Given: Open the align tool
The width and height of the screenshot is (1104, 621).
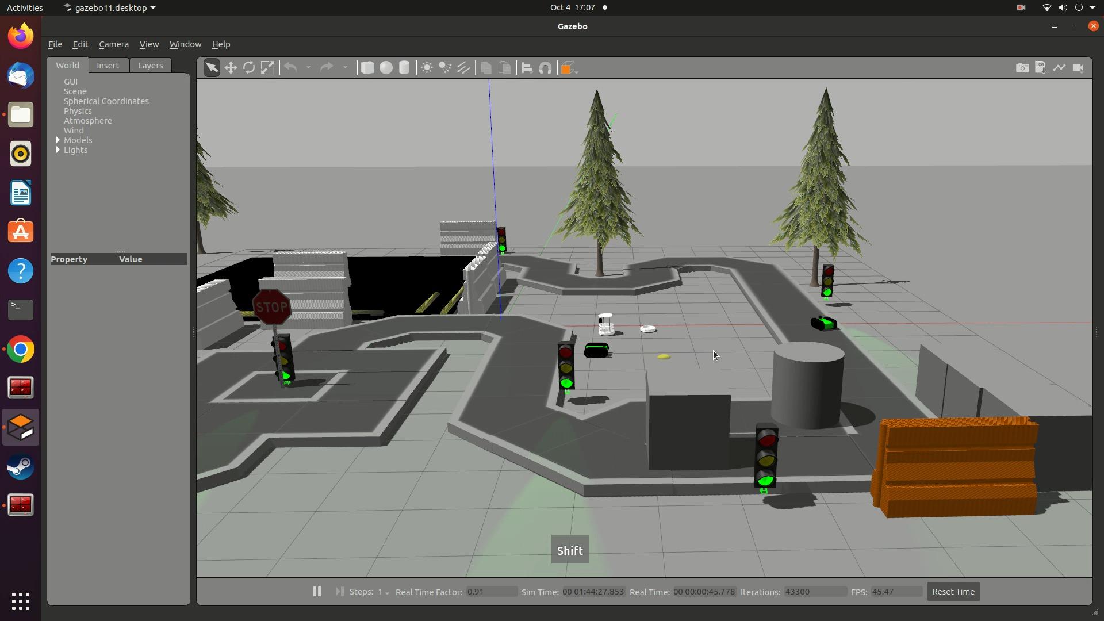Looking at the screenshot, I should pyautogui.click(x=527, y=68).
